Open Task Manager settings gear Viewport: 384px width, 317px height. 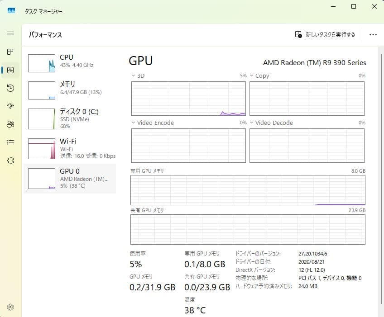[x=10, y=307]
